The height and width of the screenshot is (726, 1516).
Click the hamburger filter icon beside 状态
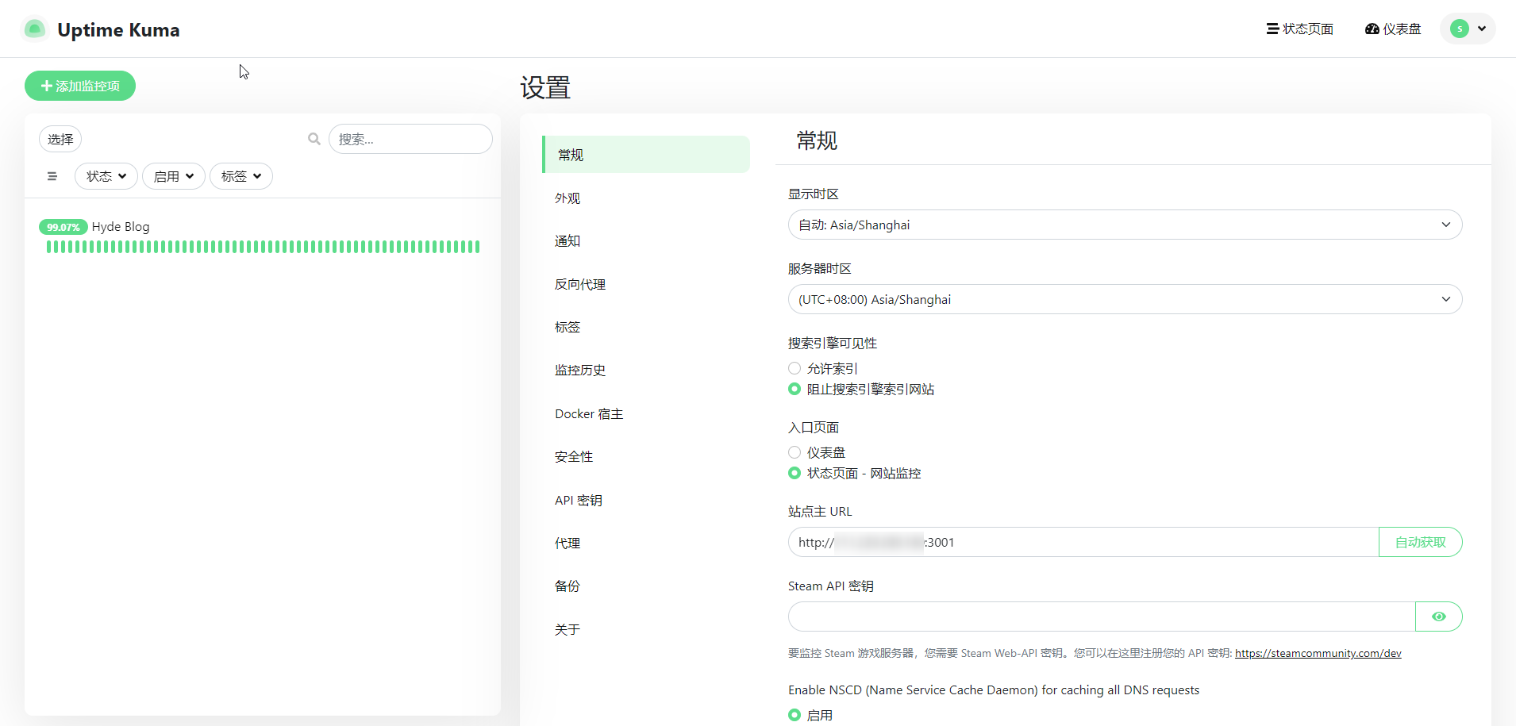(52, 176)
